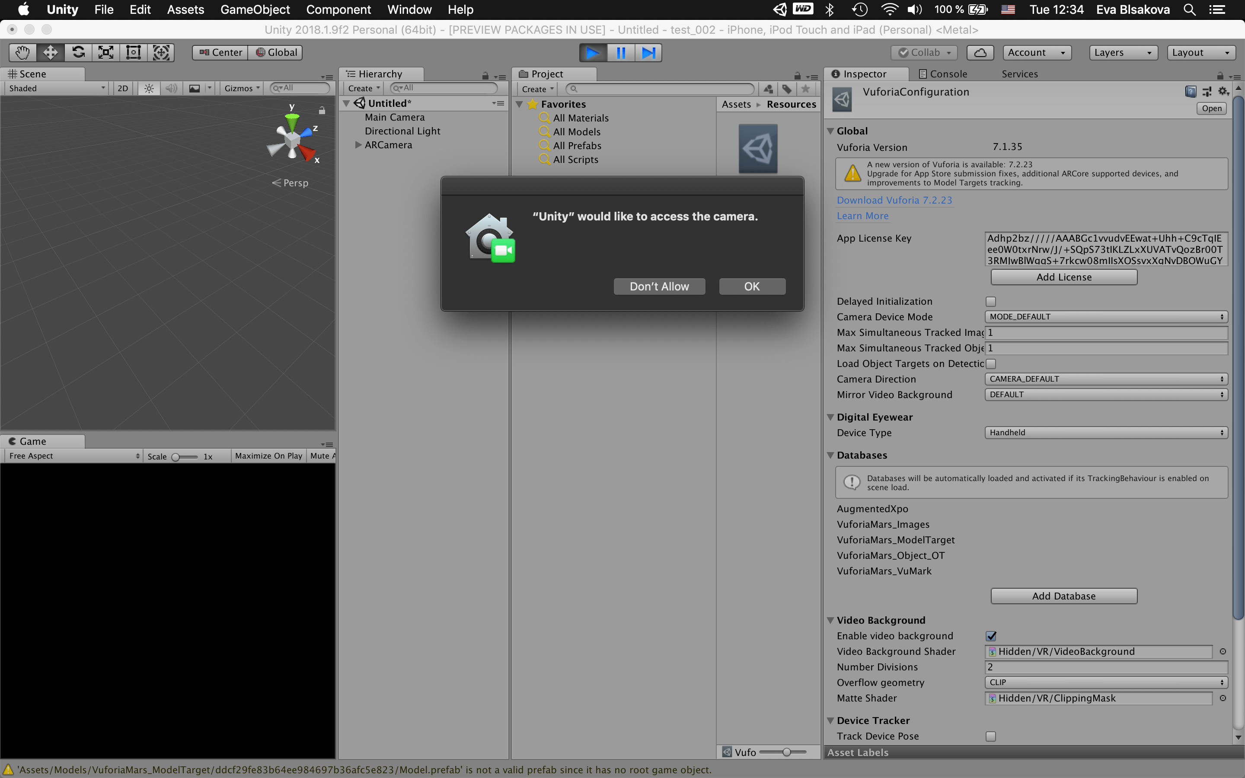The height and width of the screenshot is (778, 1245).
Task: Adjust the Game view Scale slider
Action: [176, 457]
